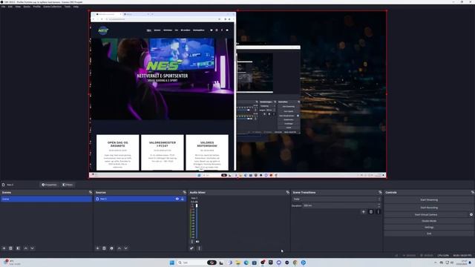475x267 pixels.
Task: Mute the audio track with the speaker icon
Action: (197, 242)
